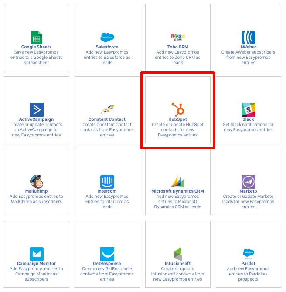286x292 pixels.
Task: Click the ActiveCampaign arrow icon
Action: pyautogui.click(x=37, y=110)
